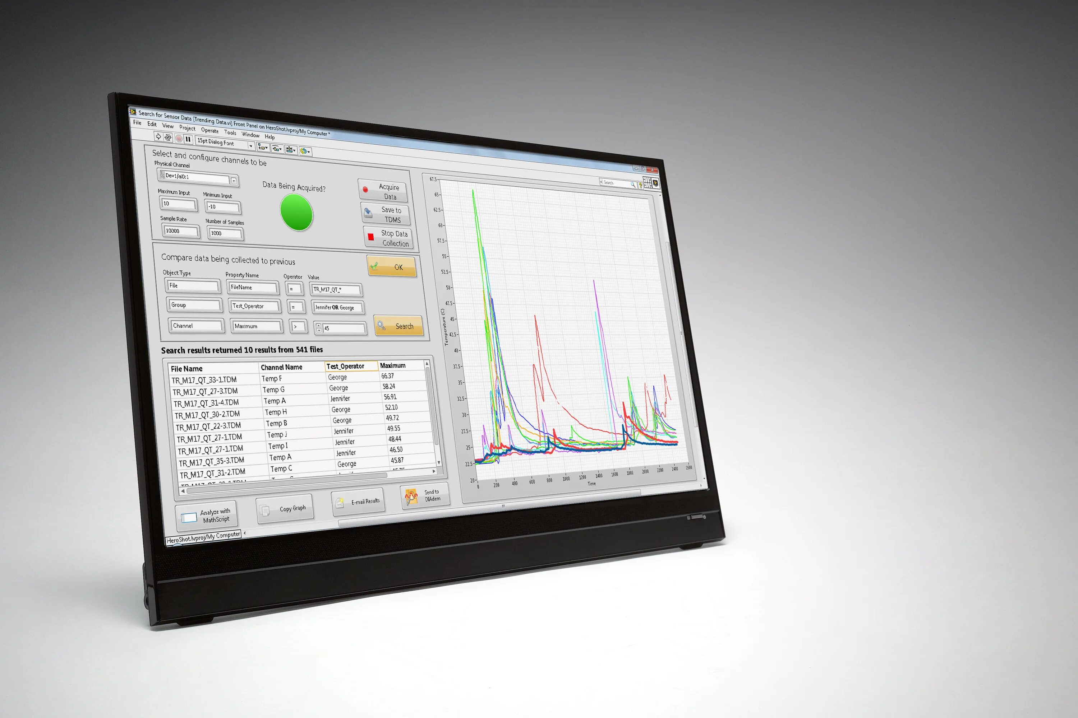Open the Project menu

pyautogui.click(x=187, y=128)
